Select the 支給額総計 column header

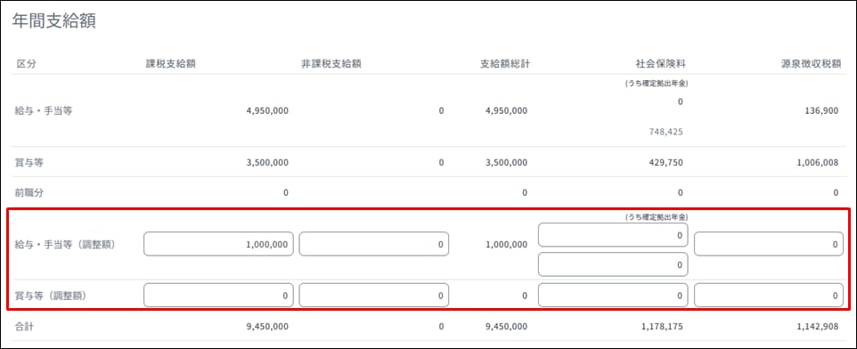pyautogui.click(x=504, y=64)
